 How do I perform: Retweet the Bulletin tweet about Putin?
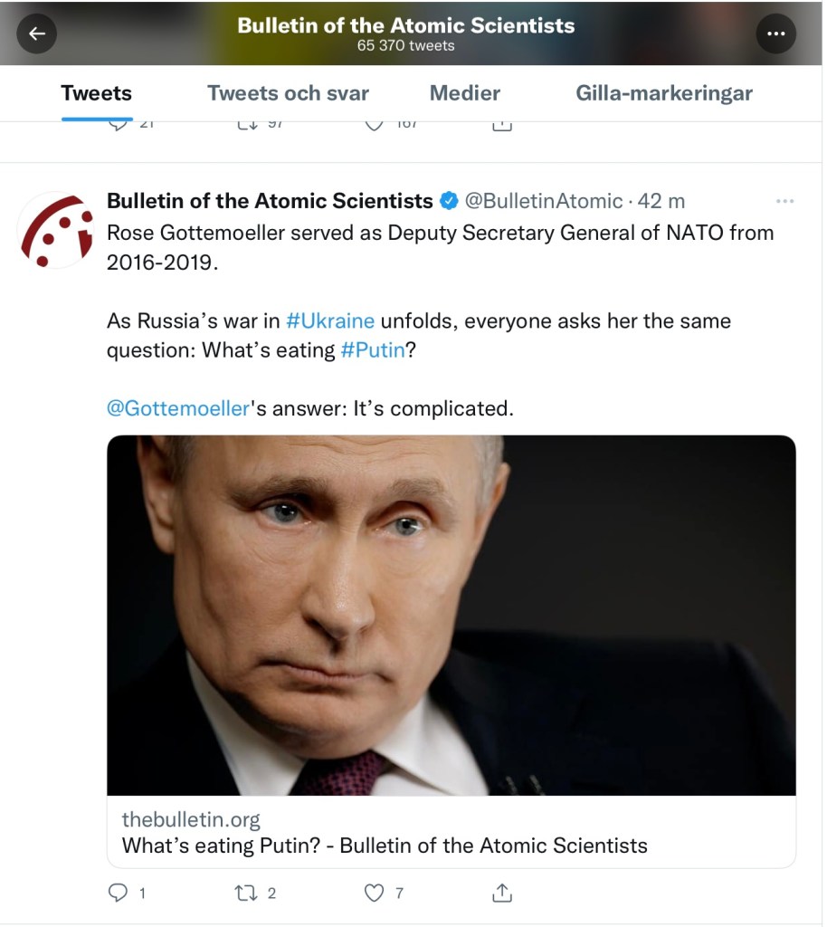[245, 894]
